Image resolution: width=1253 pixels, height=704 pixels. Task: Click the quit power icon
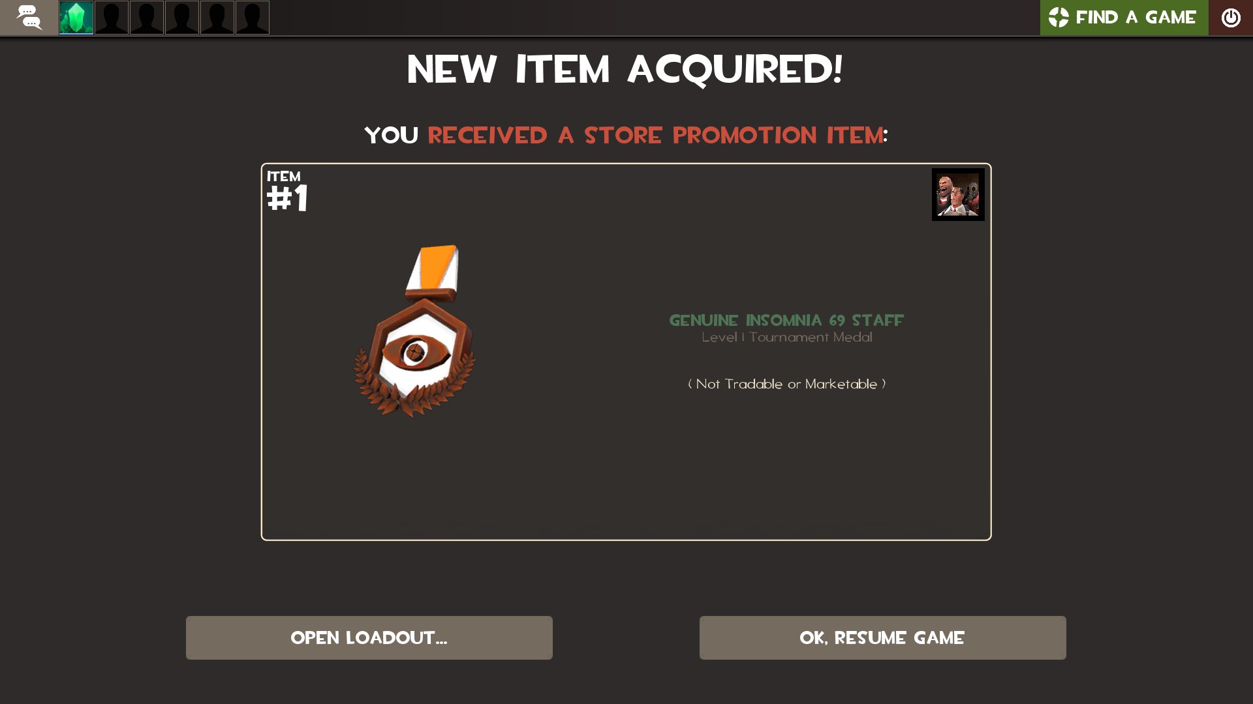(1231, 18)
